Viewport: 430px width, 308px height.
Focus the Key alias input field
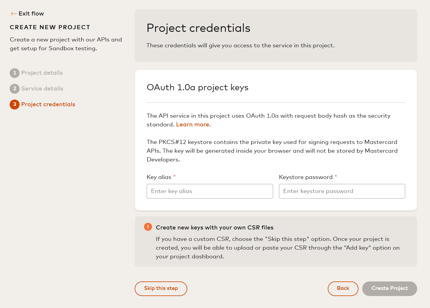tap(210, 191)
